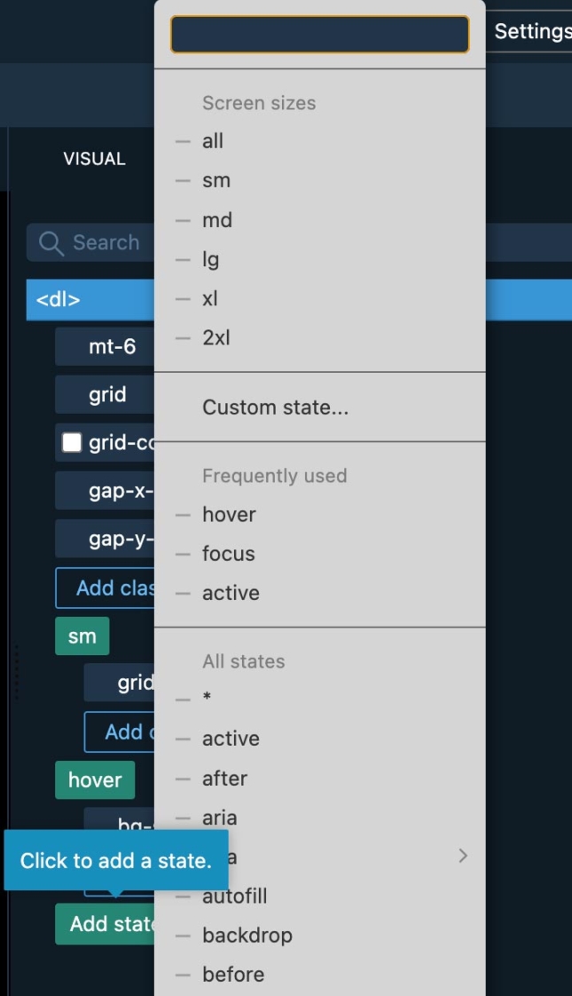Select the autofill state
Screen dimensions: 572x996
click(x=234, y=896)
